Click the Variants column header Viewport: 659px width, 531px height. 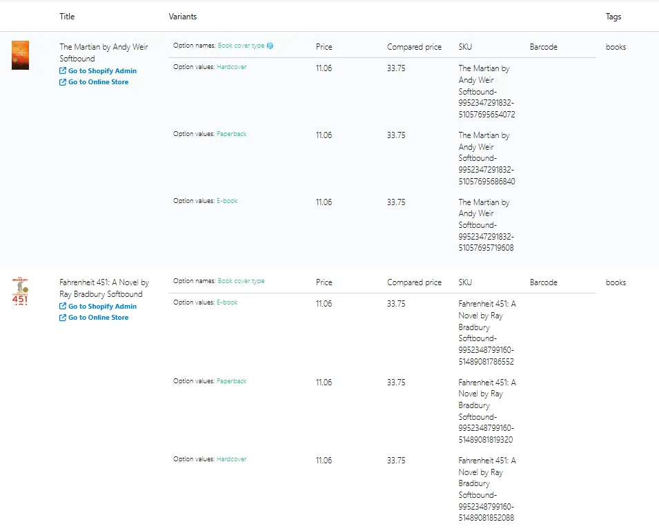click(183, 17)
